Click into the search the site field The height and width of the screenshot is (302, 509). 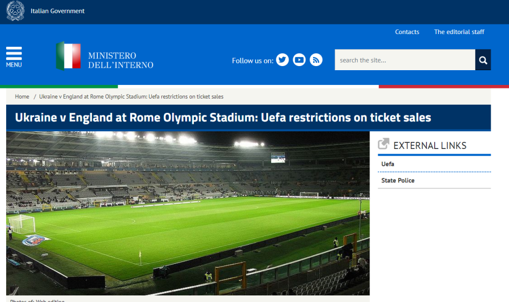click(405, 60)
